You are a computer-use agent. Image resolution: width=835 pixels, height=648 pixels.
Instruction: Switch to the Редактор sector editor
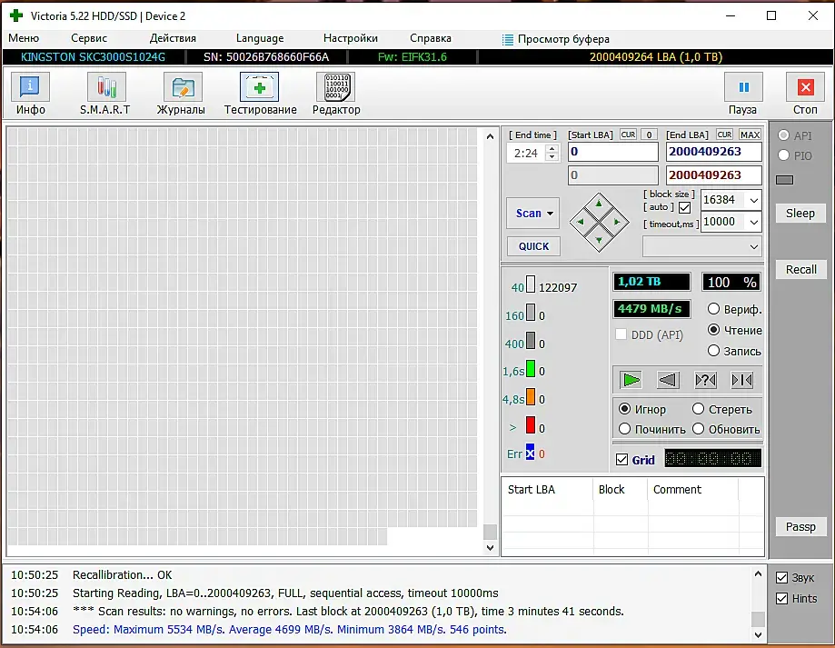coord(336,95)
